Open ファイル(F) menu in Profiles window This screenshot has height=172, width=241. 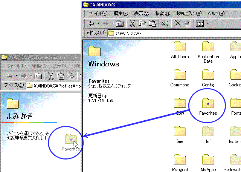pos(16,66)
